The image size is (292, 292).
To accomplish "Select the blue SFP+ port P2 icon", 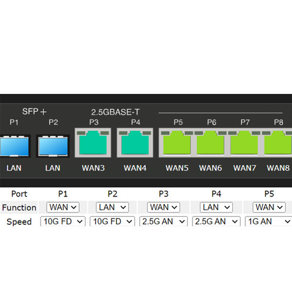I will tap(53, 146).
